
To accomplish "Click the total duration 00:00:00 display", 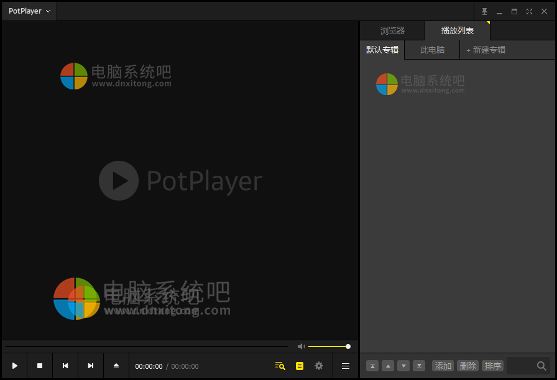I will (x=185, y=366).
